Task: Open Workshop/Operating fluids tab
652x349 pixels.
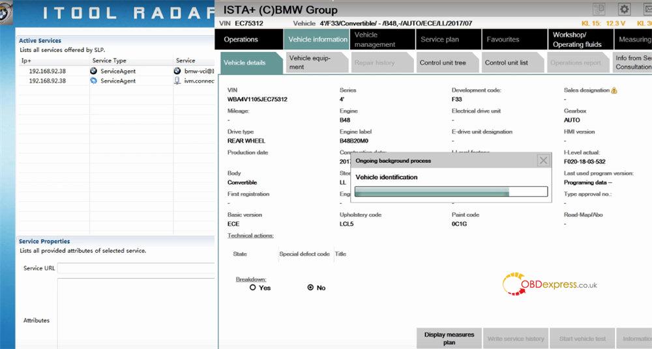Action: coord(580,40)
